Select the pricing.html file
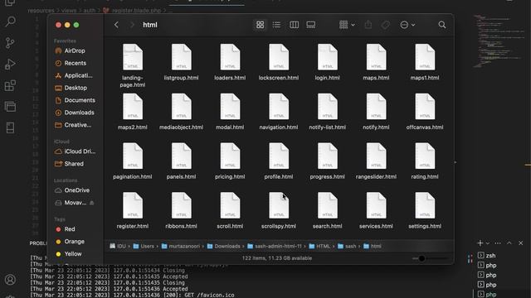The width and height of the screenshot is (531, 298). (x=230, y=161)
